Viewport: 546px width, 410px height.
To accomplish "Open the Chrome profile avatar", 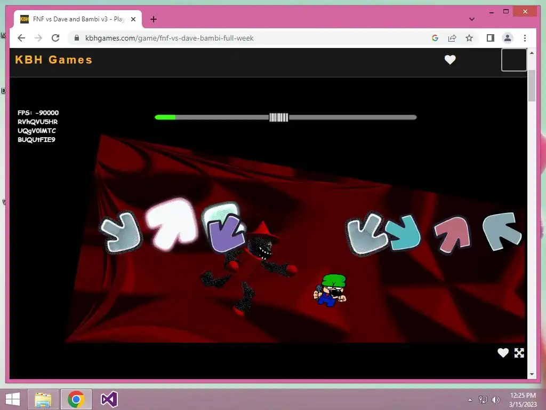I will pyautogui.click(x=508, y=38).
